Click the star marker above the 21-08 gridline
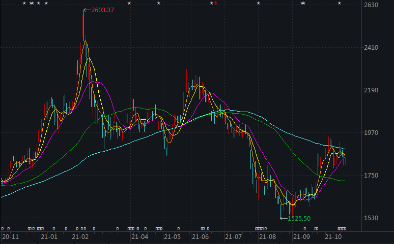Viewport: 394px width, 244px height. click(258, 3)
